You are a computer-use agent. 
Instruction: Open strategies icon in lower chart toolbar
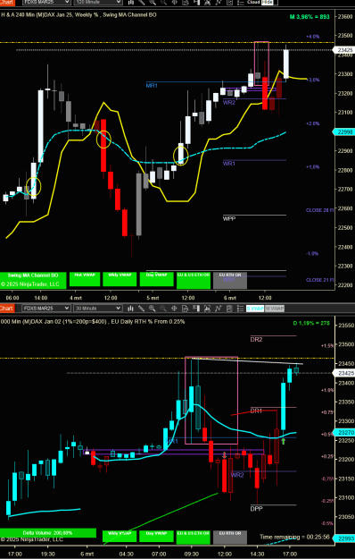coord(229,309)
